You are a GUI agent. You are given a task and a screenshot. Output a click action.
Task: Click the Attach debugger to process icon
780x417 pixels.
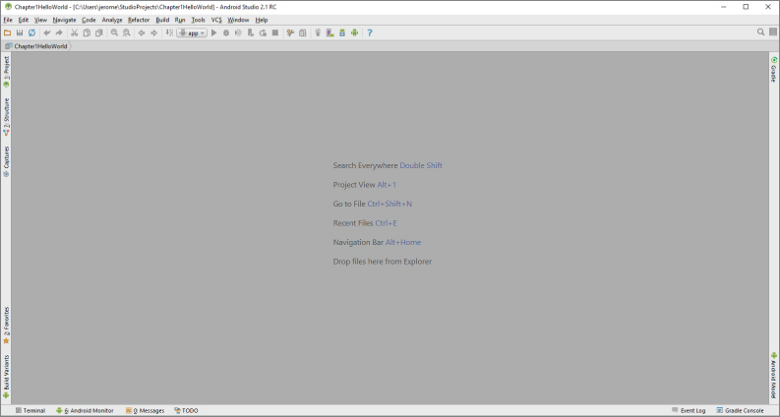251,32
